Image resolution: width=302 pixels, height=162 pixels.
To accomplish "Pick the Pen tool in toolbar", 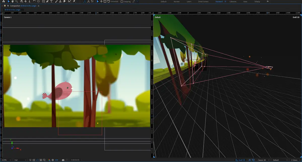I will 47,2.
